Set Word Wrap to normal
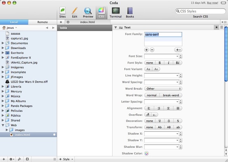Screen dimensions: 228x162 151,95
